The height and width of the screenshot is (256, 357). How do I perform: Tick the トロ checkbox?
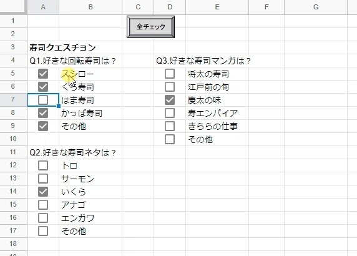43,165
